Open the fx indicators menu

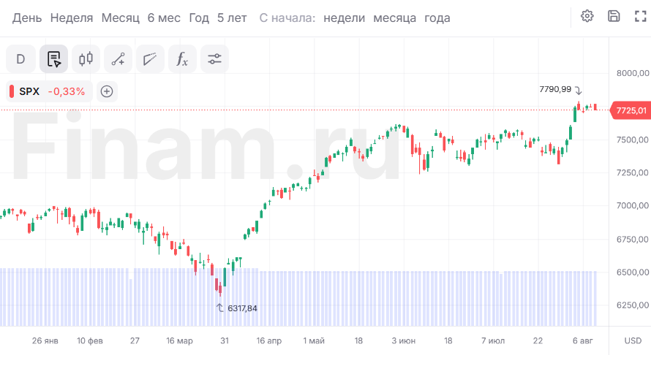tap(182, 59)
